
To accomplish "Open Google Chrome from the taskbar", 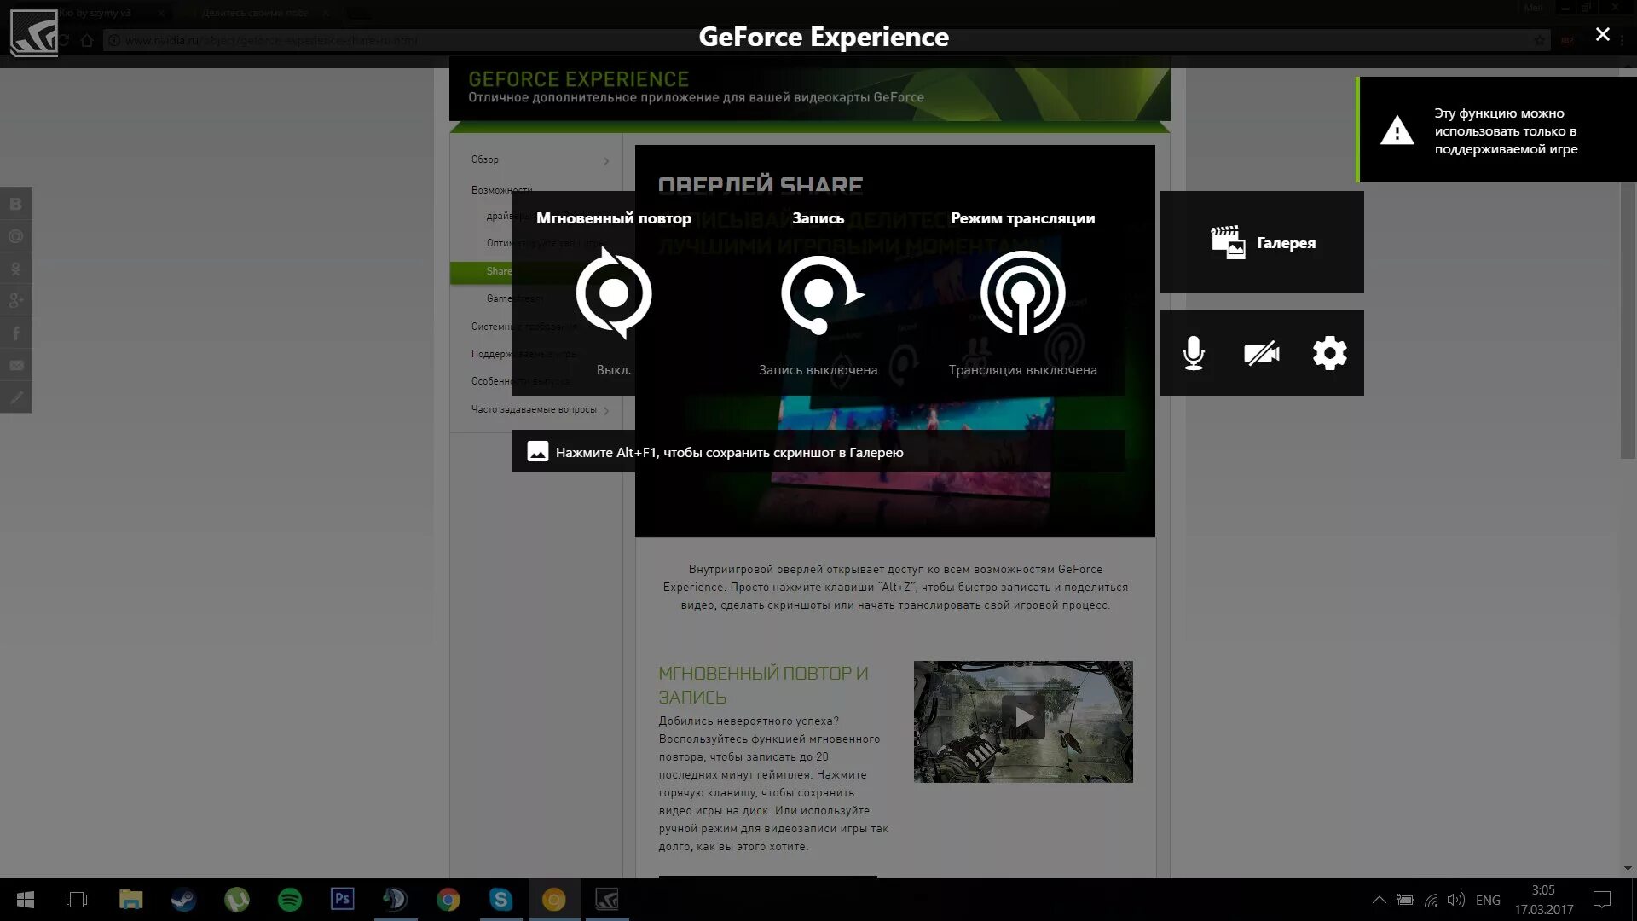I will (448, 900).
